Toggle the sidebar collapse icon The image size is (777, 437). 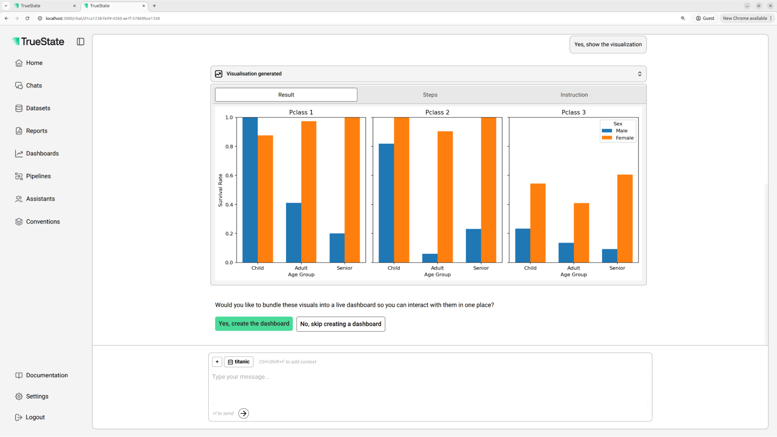click(x=80, y=42)
